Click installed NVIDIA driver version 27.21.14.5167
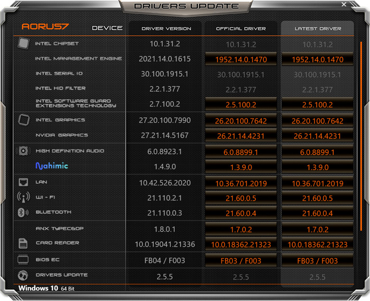Screen dimensions: 370x301 (x=165, y=135)
